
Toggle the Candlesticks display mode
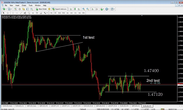75,9
